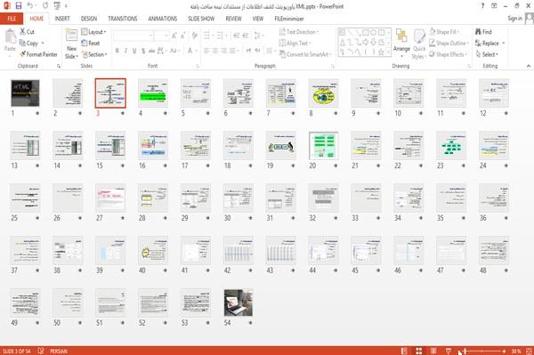Click the Cut scissors icon
Viewport: 534px width, 355px height.
pyautogui.click(x=23, y=32)
